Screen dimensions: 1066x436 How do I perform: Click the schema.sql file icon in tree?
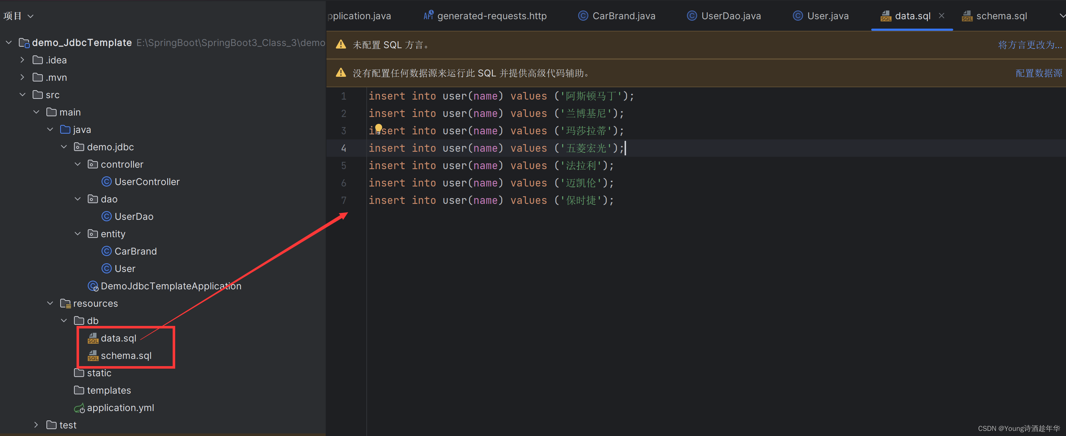pos(93,355)
